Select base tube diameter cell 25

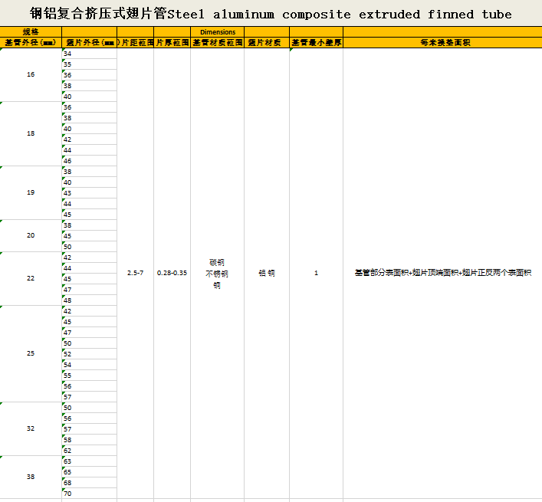31,353
